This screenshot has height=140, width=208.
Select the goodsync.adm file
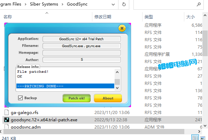click(26, 127)
